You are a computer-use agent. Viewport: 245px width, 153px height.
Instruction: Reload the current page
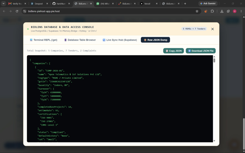click(17, 11)
